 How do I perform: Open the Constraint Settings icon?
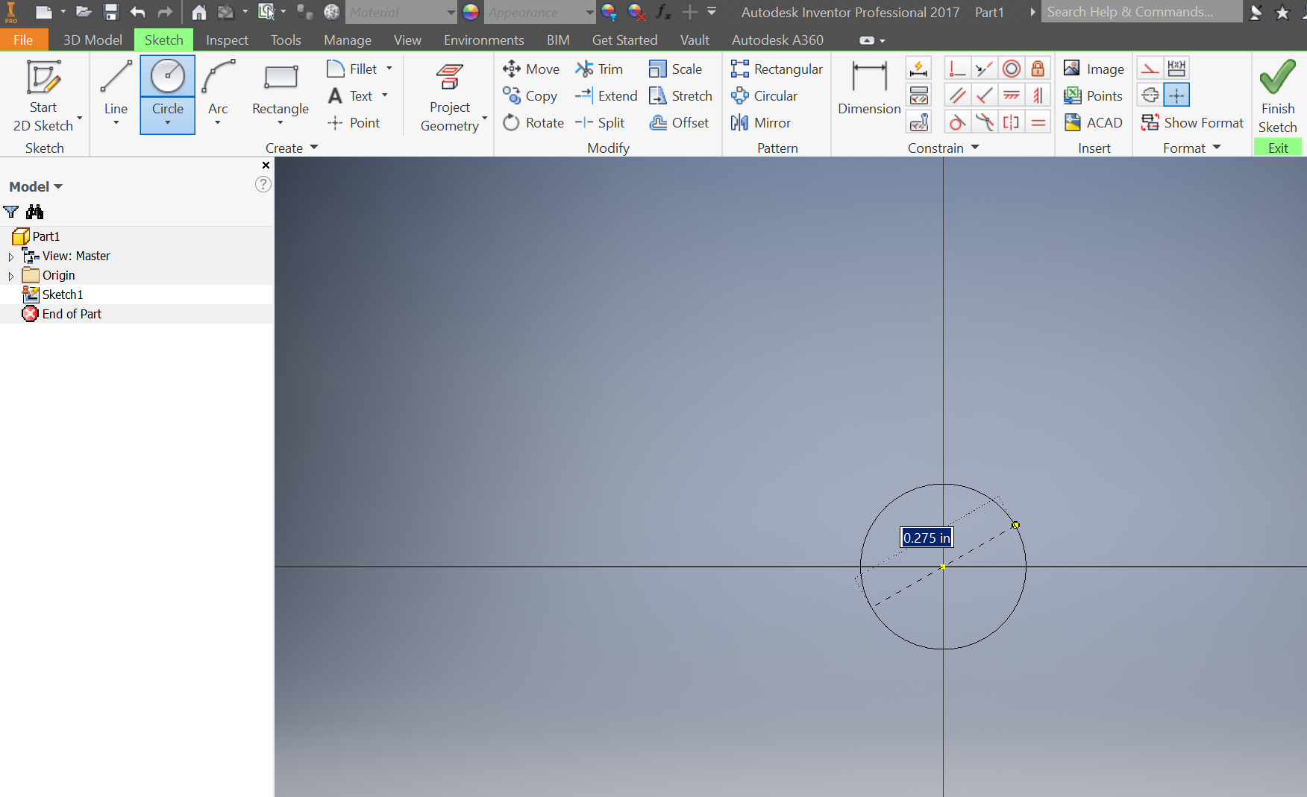pos(919,122)
